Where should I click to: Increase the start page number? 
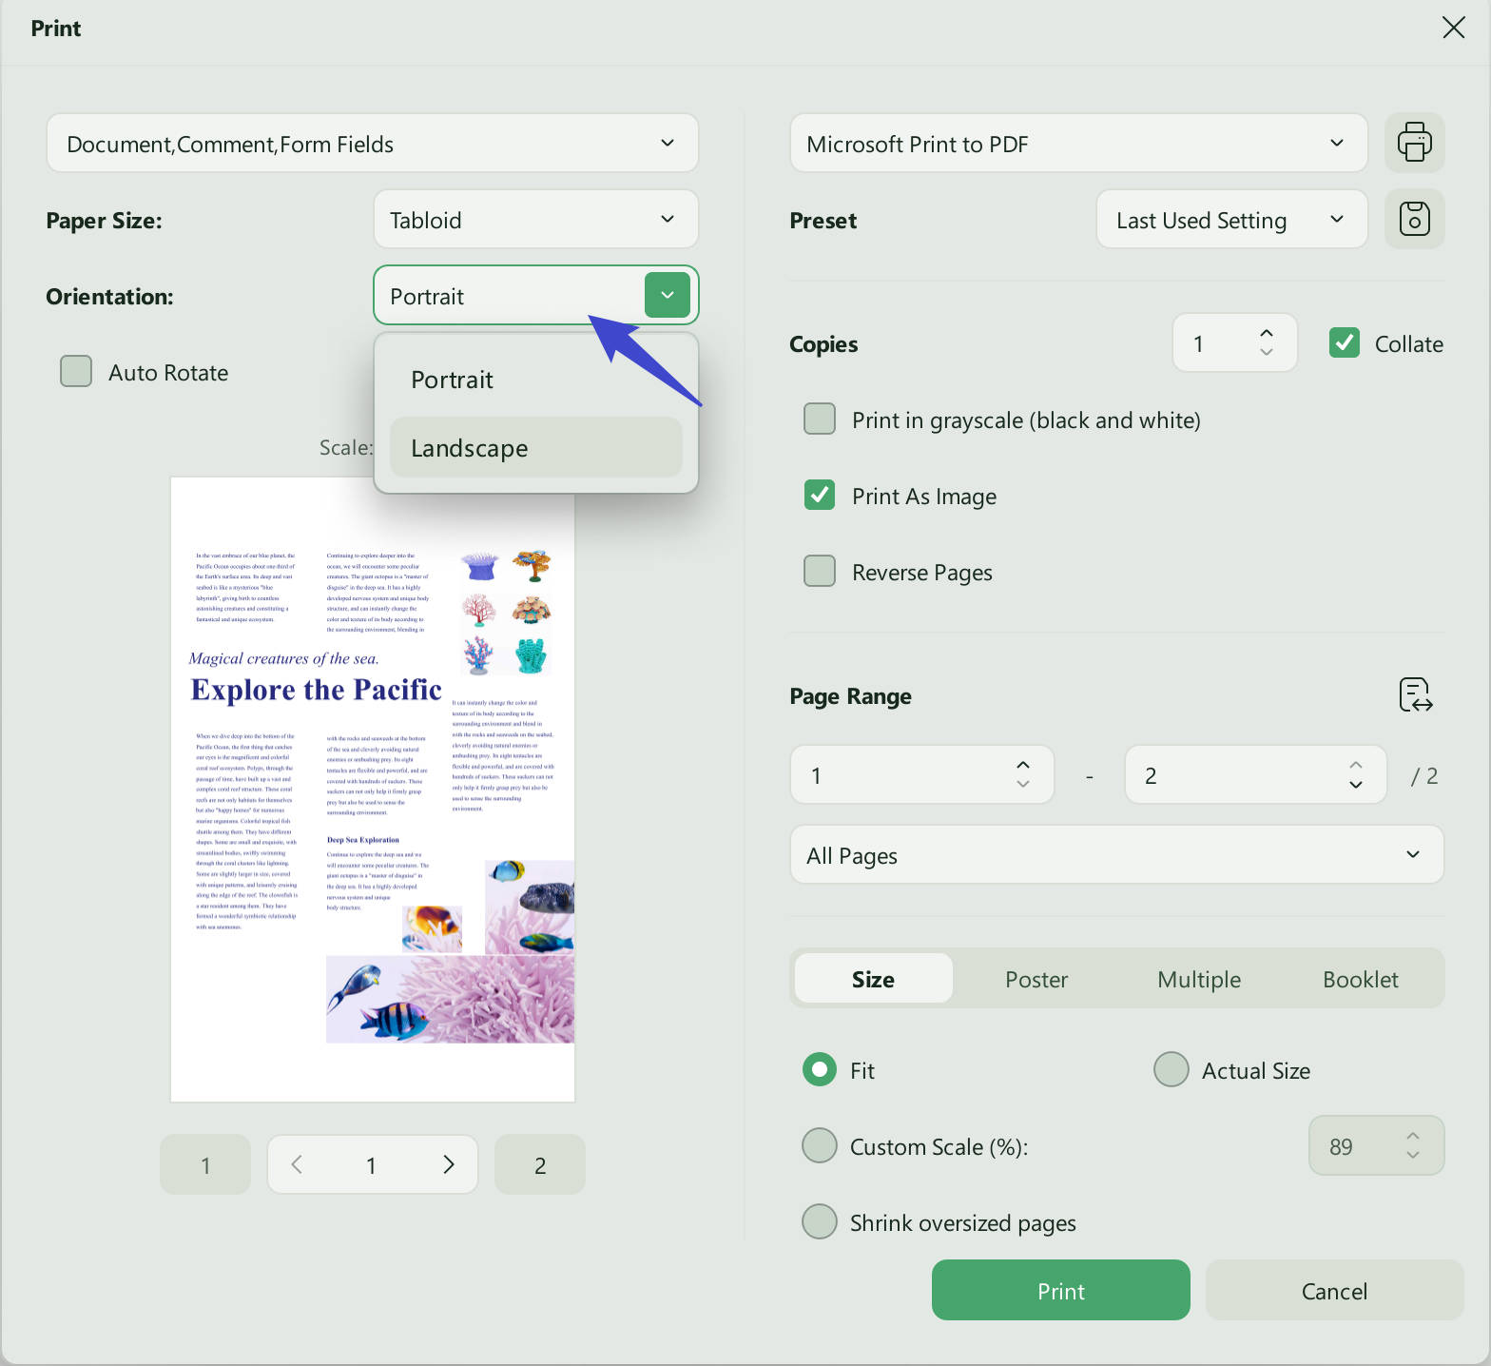pyautogui.click(x=1023, y=766)
